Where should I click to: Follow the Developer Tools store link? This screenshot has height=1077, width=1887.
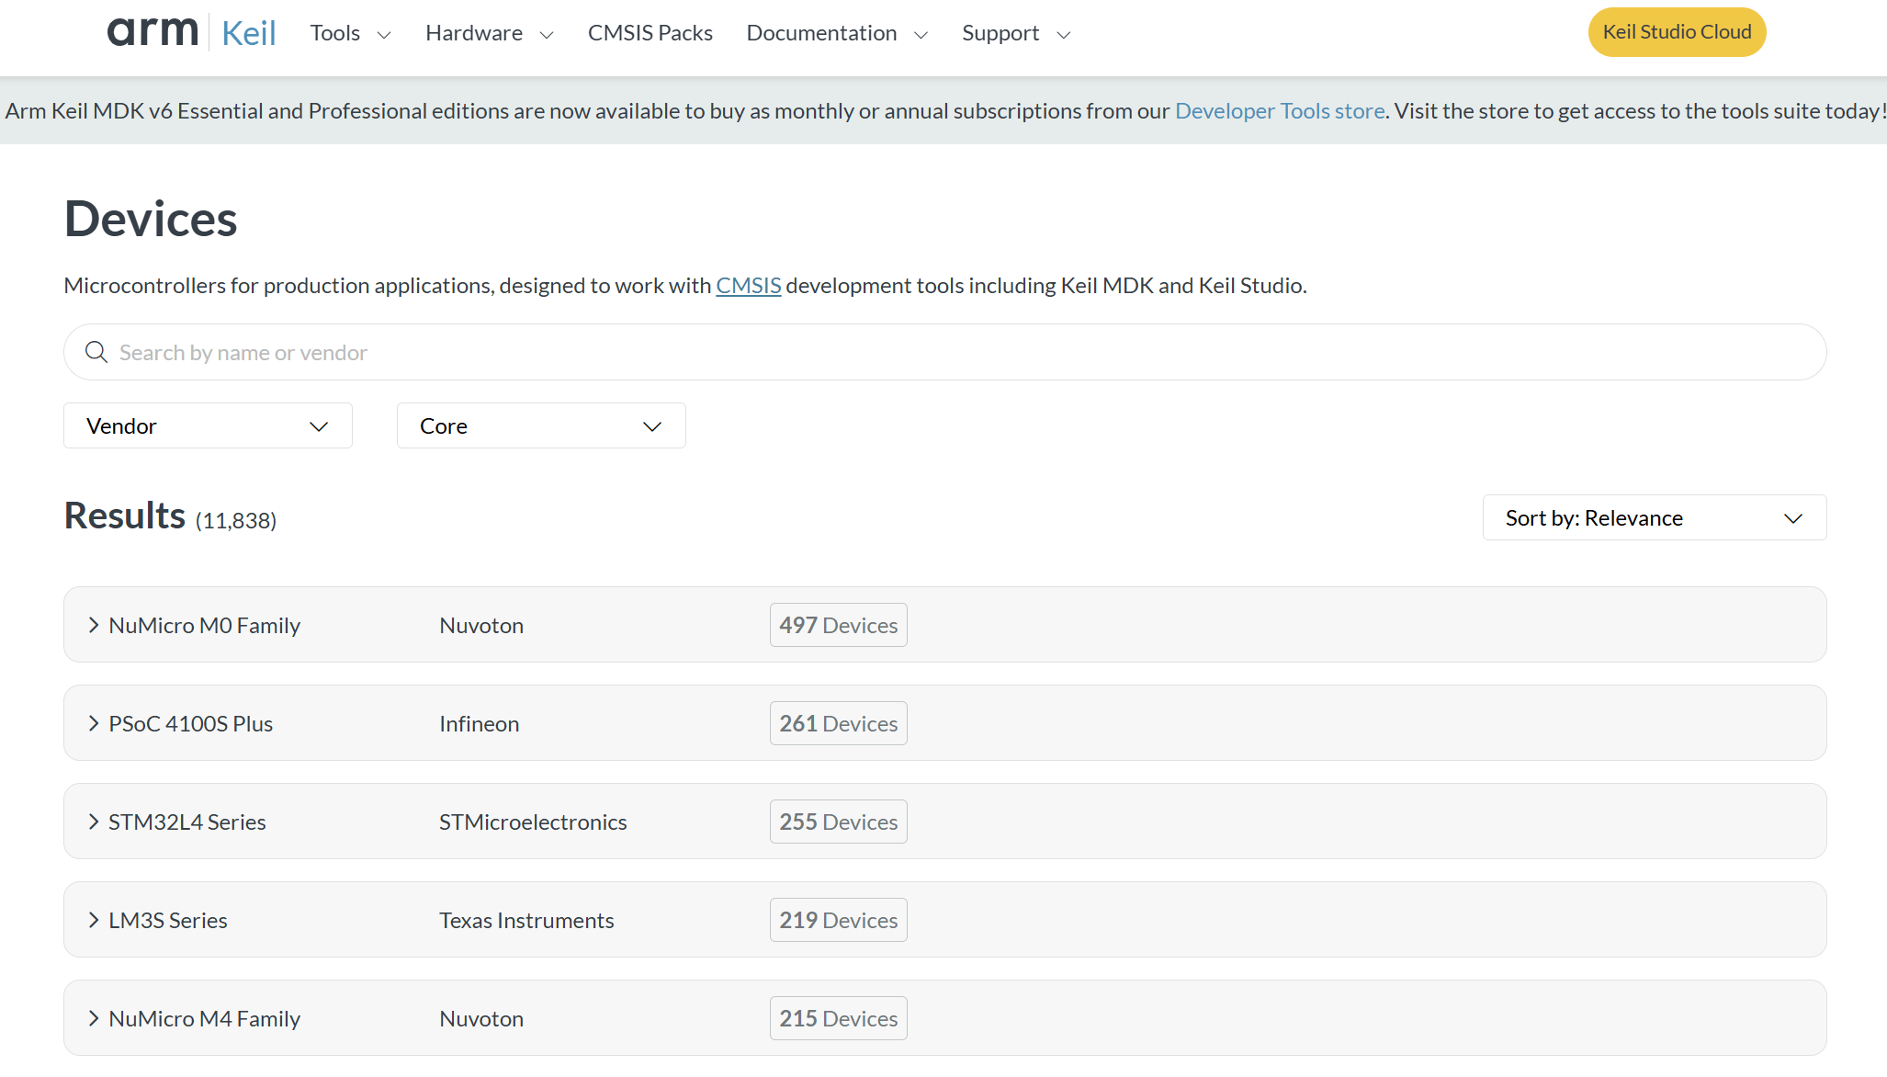click(x=1279, y=110)
